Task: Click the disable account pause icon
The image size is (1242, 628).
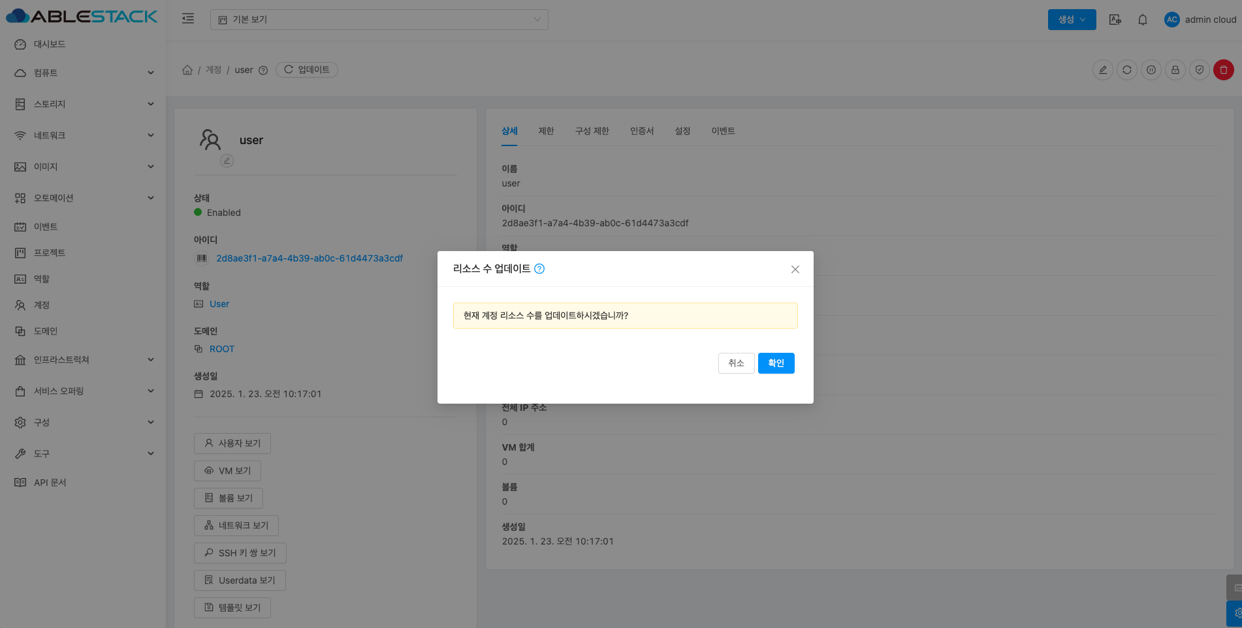Action: pyautogui.click(x=1151, y=70)
